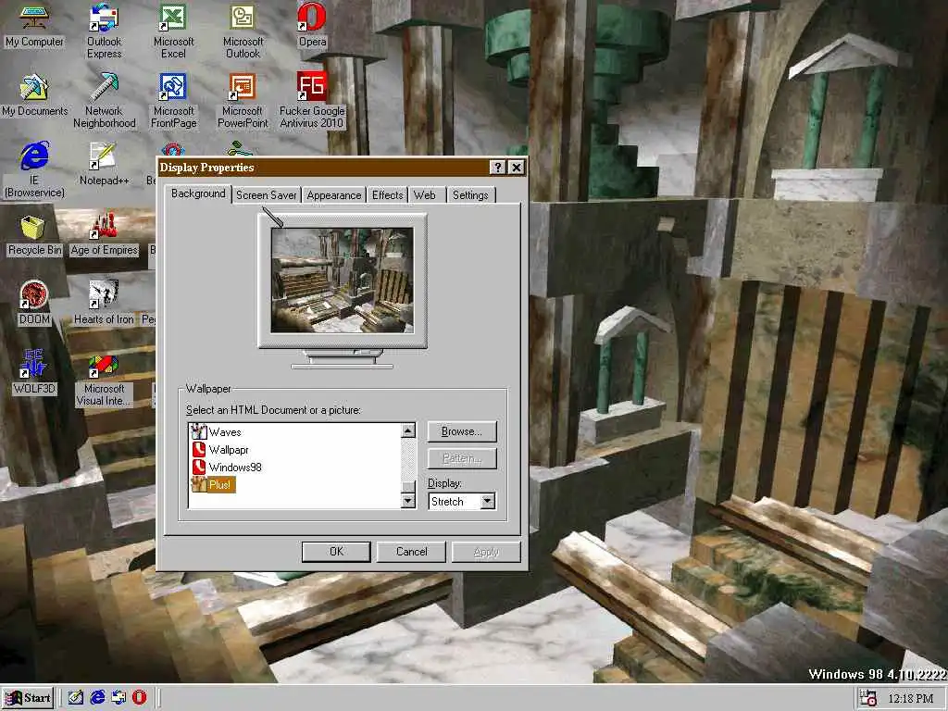Click the help question mark button in Display Properties

[x=497, y=168]
